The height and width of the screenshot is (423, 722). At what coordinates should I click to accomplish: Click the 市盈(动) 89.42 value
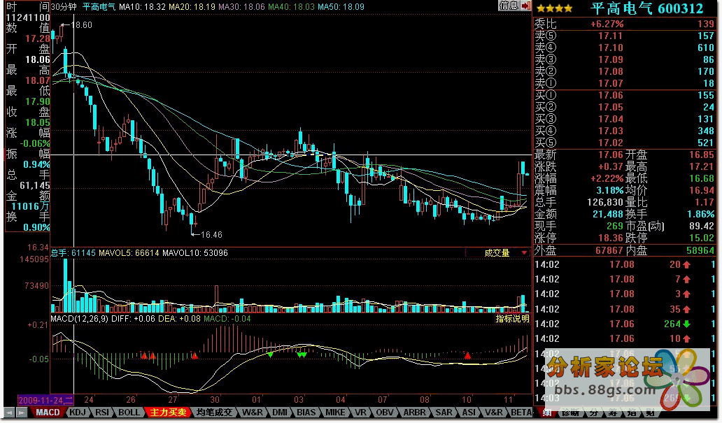pyautogui.click(x=702, y=226)
